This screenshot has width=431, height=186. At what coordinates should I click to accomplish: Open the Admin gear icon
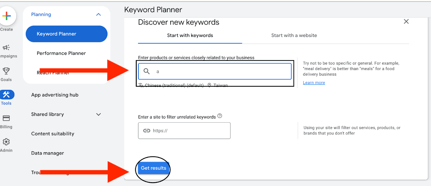[6, 142]
